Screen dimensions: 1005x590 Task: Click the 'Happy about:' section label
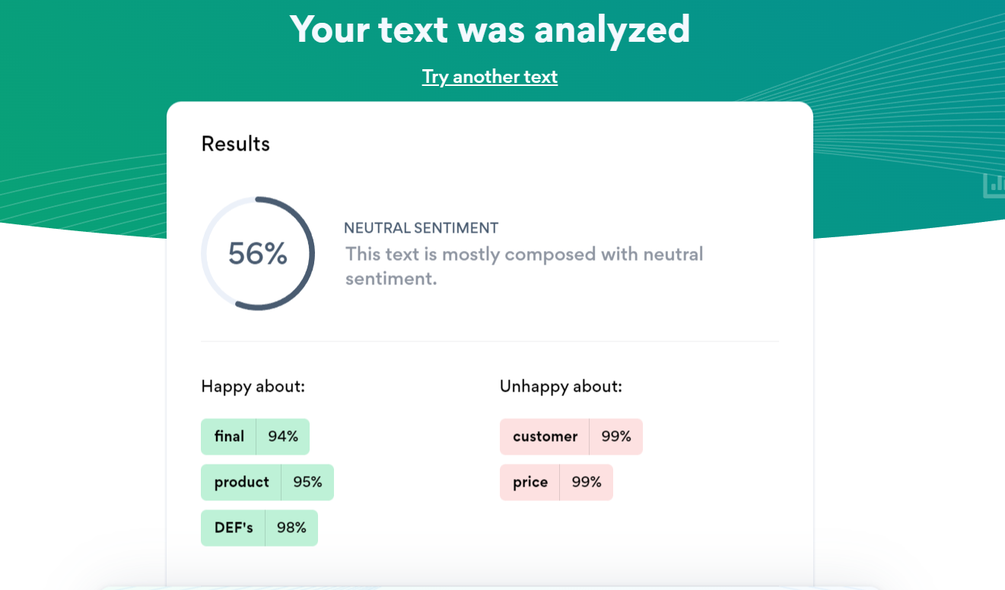(x=253, y=386)
